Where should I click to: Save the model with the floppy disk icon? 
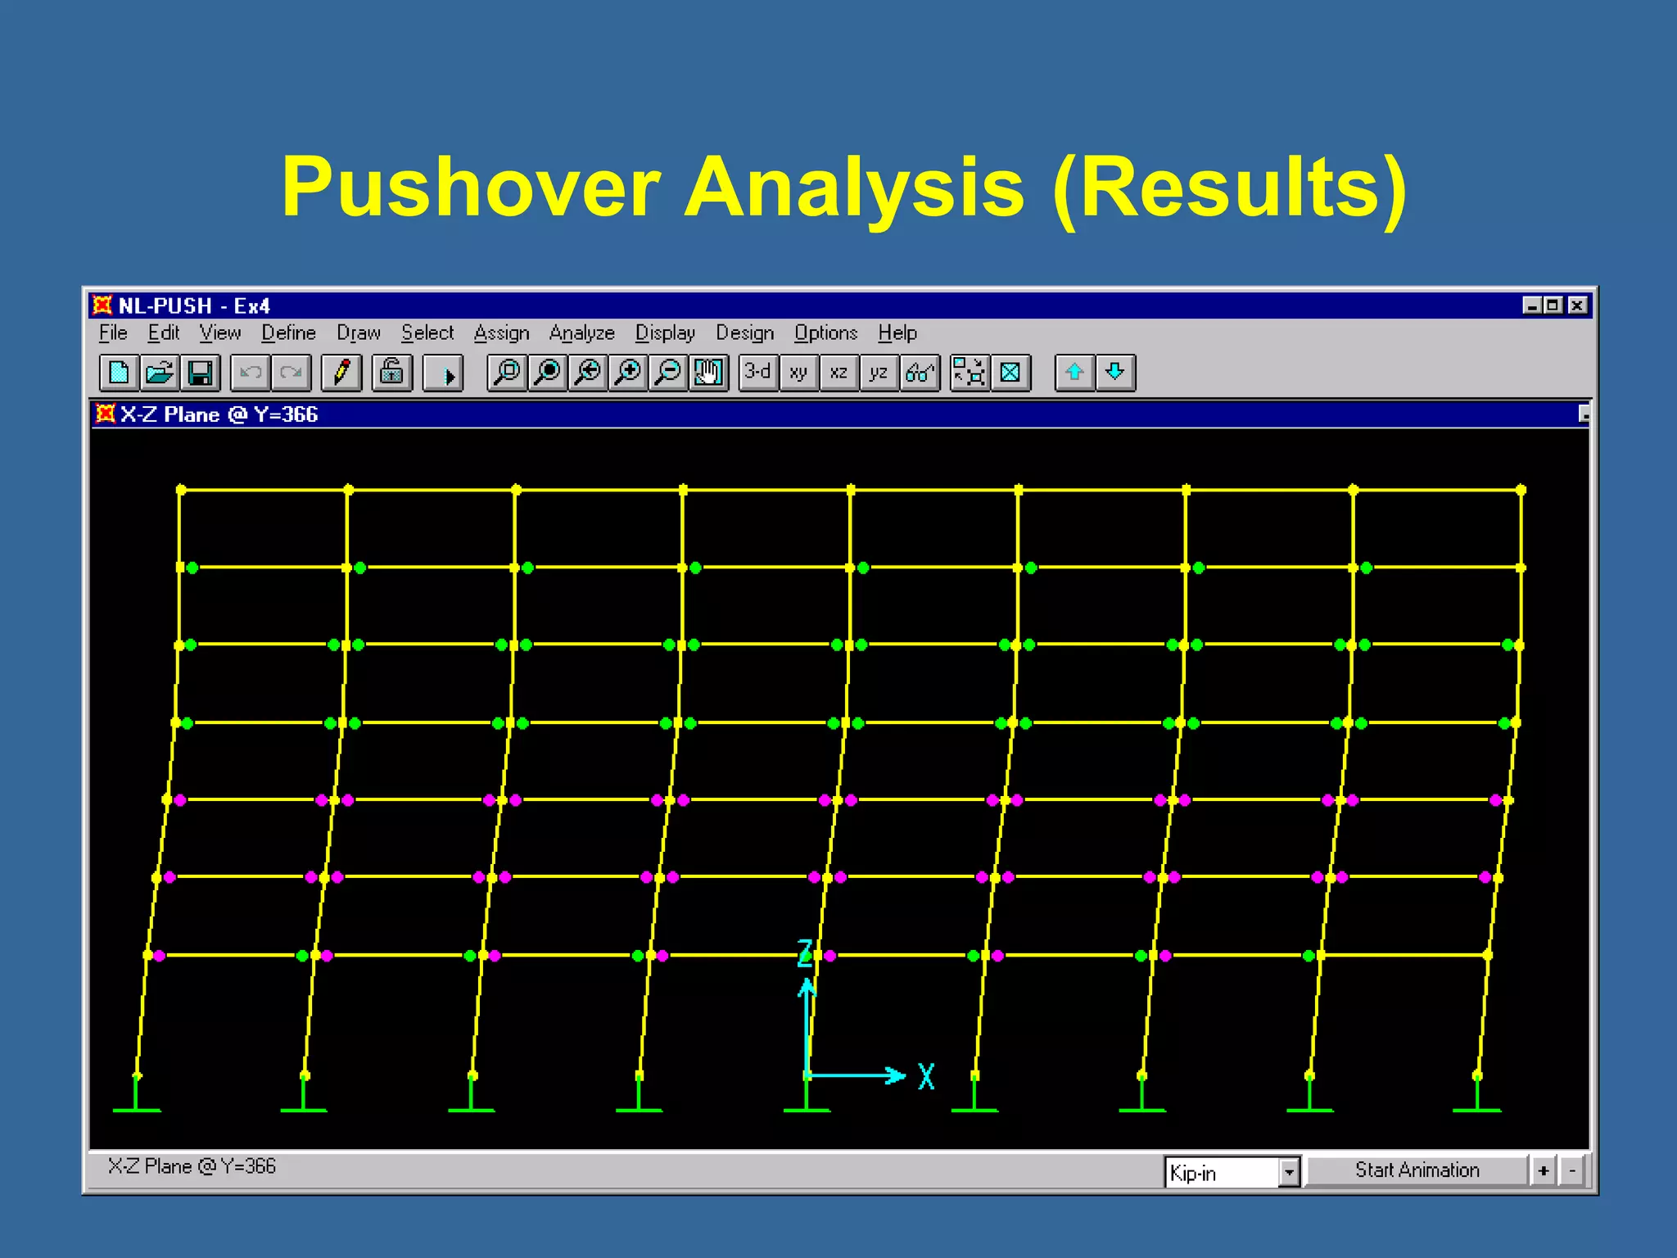(x=200, y=373)
